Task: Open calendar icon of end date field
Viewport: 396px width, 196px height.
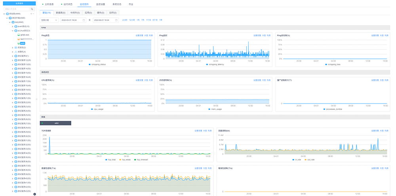Action: [x=116, y=20]
